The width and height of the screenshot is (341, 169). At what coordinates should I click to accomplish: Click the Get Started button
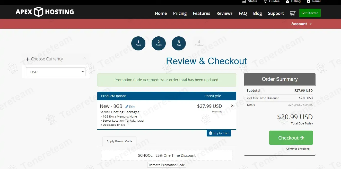[310, 13]
